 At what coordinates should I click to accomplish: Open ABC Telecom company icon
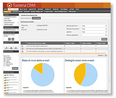click(5, 75)
